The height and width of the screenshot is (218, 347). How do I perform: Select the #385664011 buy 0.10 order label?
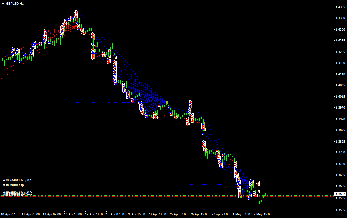tap(18, 180)
